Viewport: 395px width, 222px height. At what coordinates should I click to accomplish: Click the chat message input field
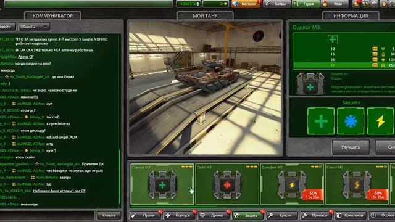47,215
